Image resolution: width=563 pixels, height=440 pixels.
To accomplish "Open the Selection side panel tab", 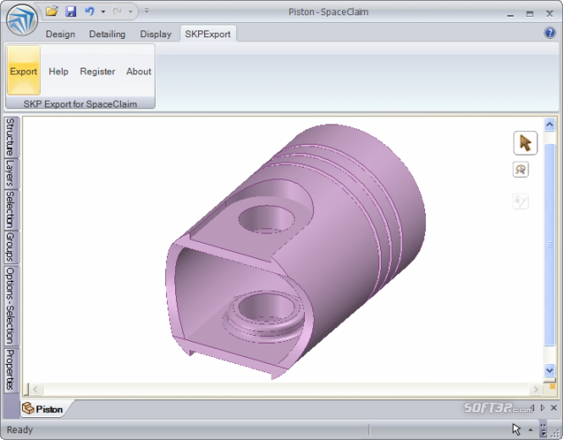I will 11,210.
